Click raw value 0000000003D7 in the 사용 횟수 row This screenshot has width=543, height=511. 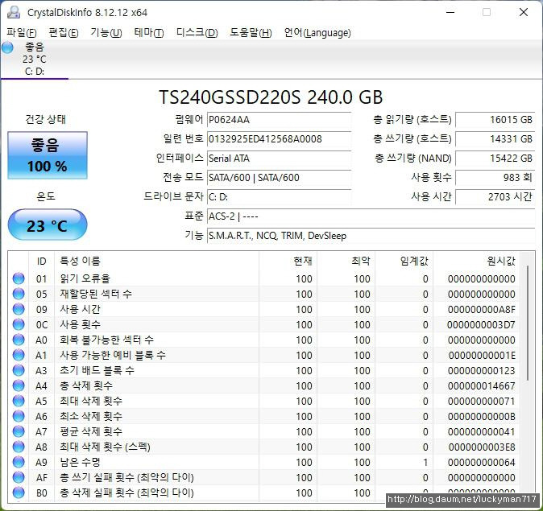point(481,324)
